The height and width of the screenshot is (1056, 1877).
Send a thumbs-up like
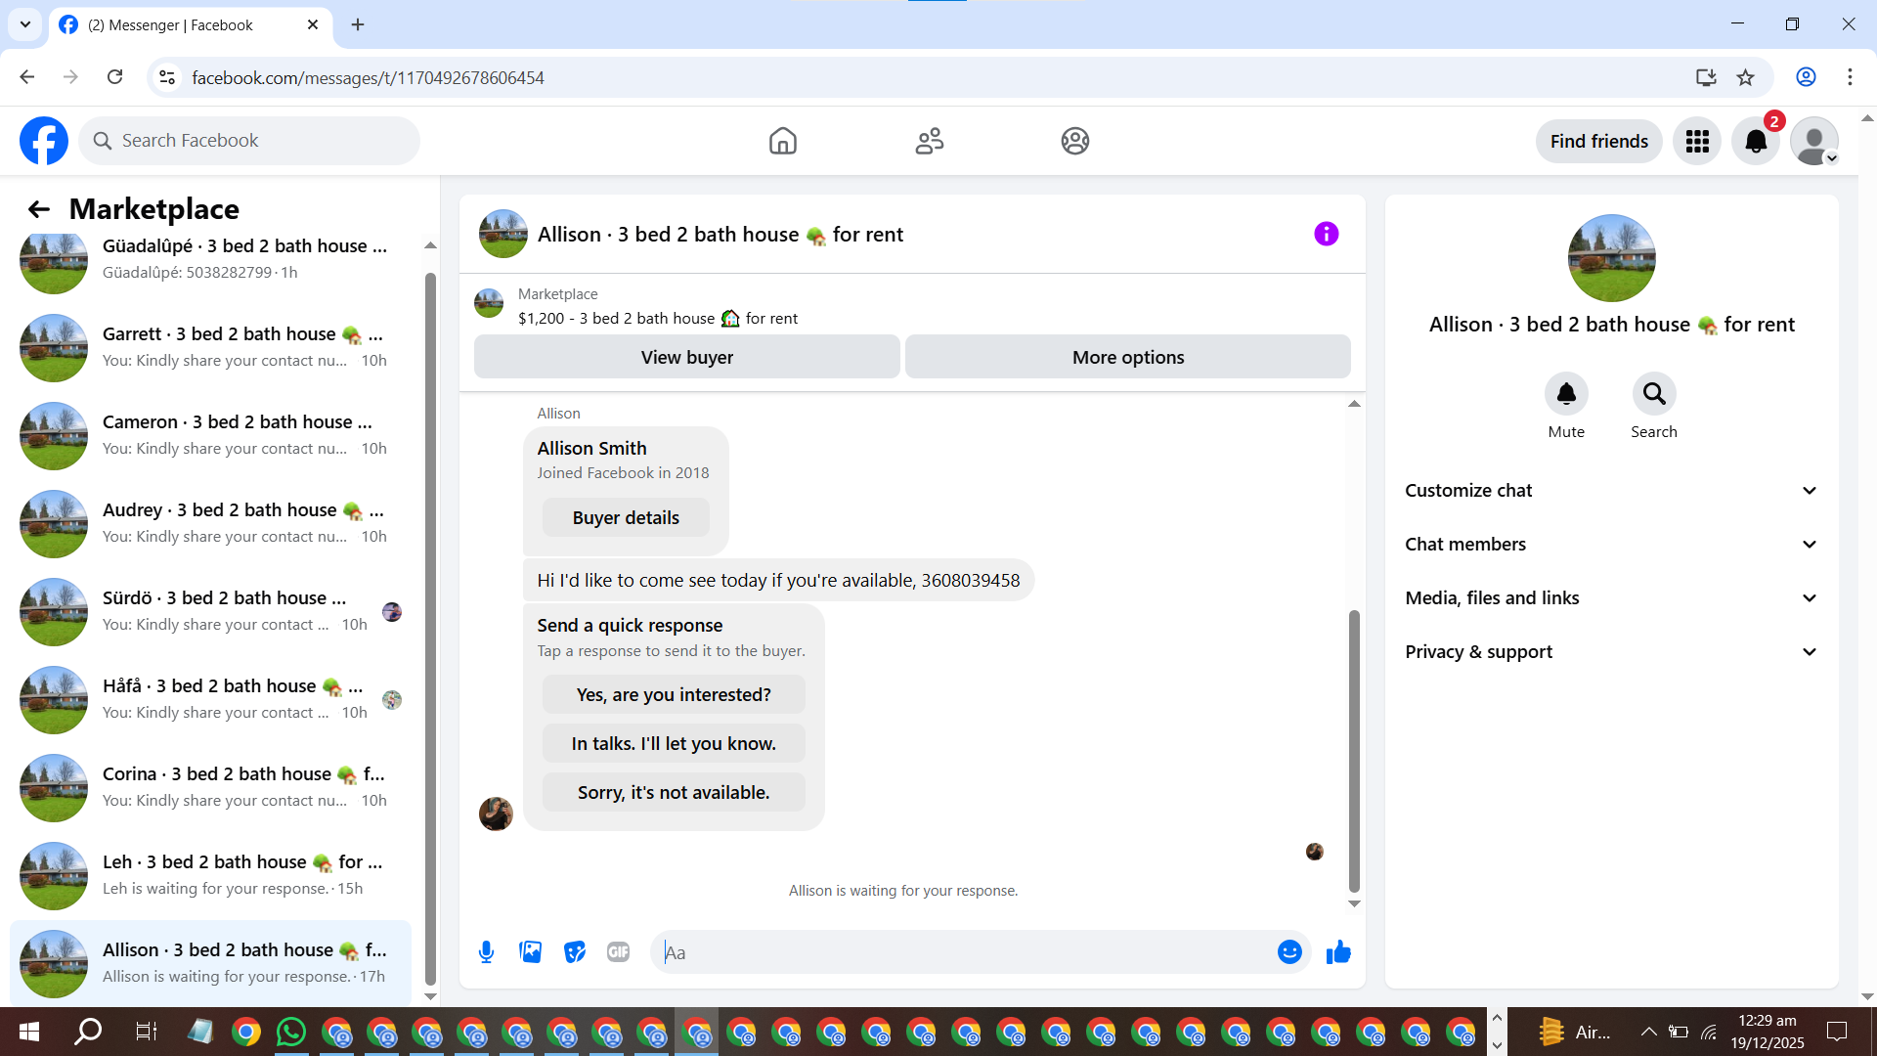click(1338, 951)
